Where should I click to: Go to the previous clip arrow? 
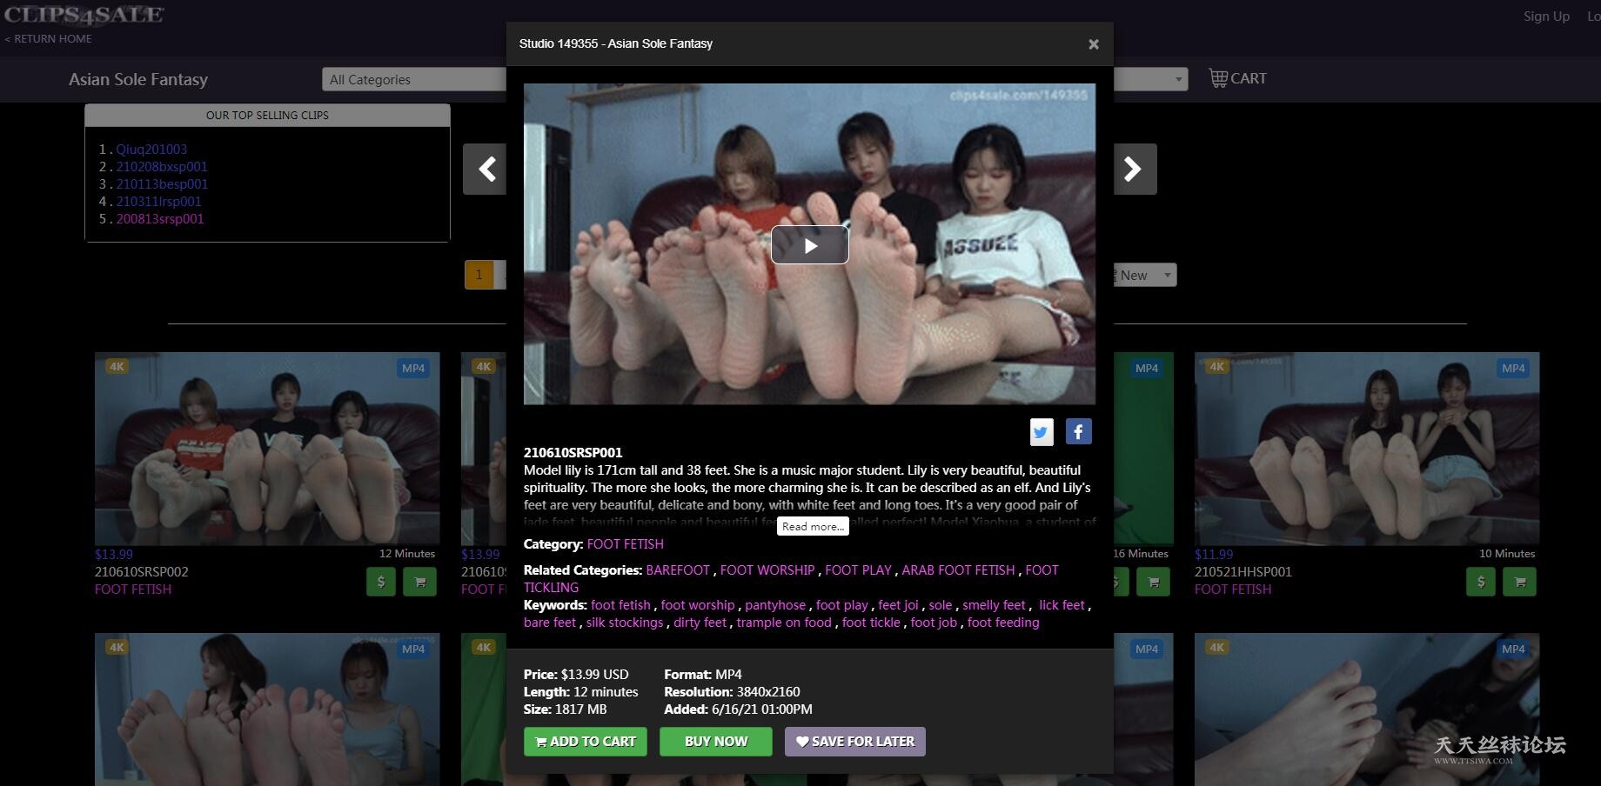tap(486, 169)
